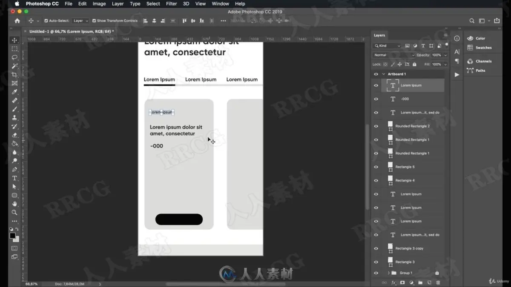Viewport: 511px width, 287px height.
Task: Select the Rounded Rectangle shape tool
Action: click(x=14, y=195)
